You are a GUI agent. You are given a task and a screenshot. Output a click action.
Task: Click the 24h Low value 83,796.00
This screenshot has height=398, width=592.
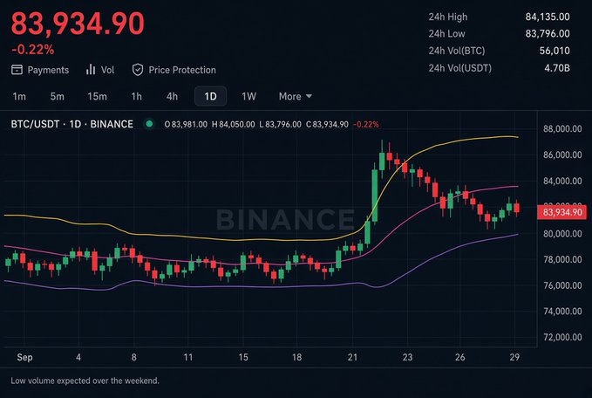pyautogui.click(x=548, y=34)
